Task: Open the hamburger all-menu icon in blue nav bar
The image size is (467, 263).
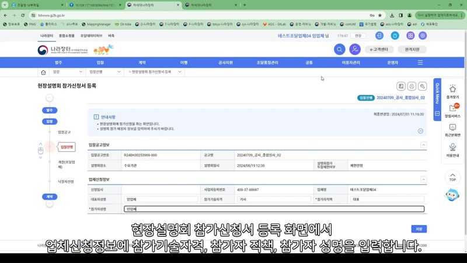Action: tap(420, 63)
